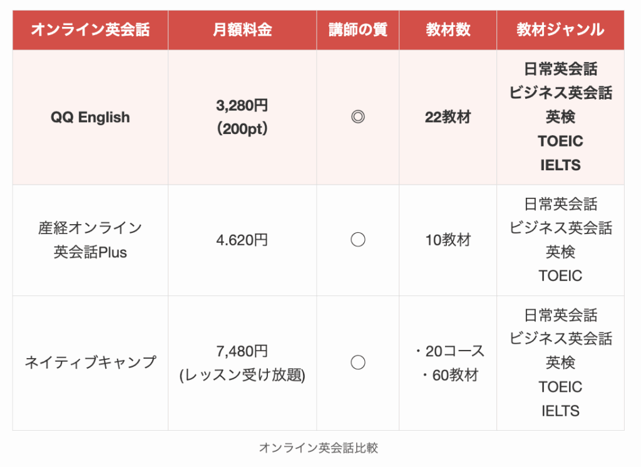This screenshot has width=641, height=467.
Task: Click the オンライン英会話 column header
Action: pos(90,30)
